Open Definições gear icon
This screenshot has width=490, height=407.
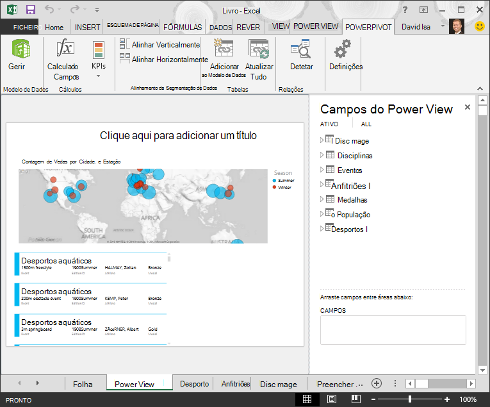[x=343, y=49]
